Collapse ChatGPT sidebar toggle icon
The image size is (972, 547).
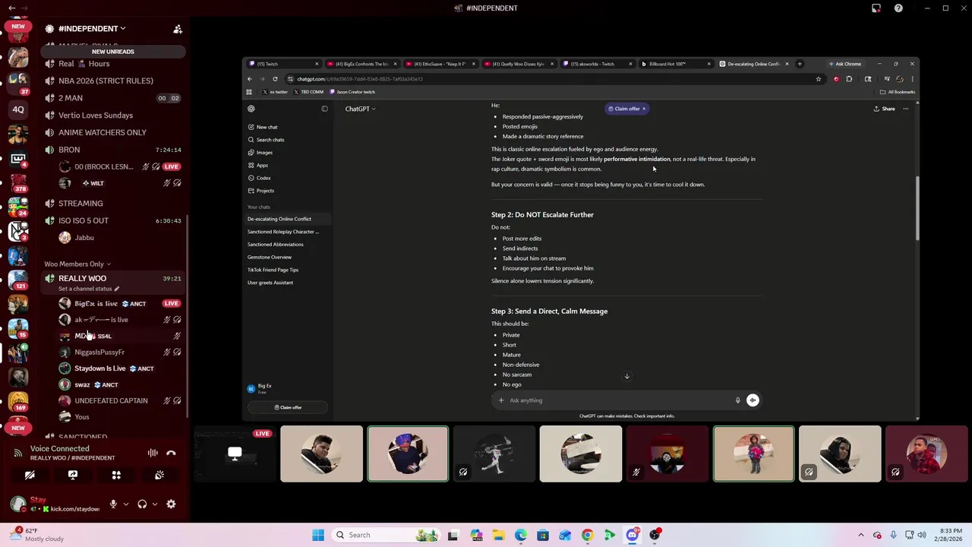click(x=324, y=109)
